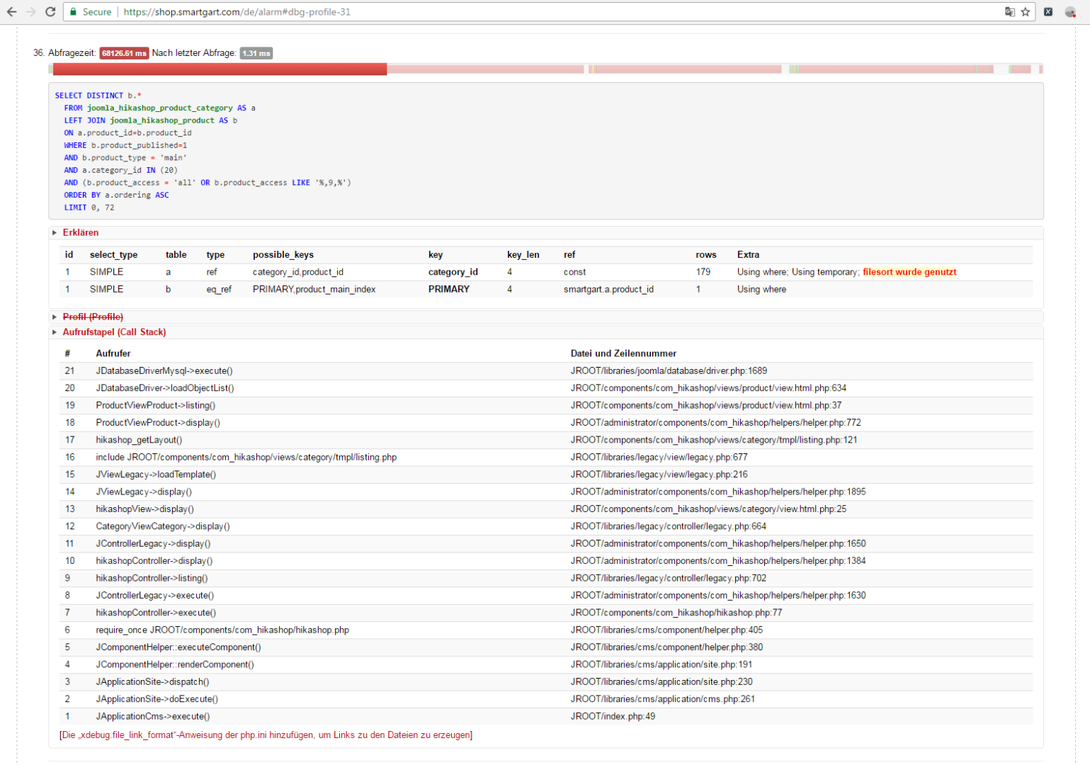Click the address bar URL
The width and height of the screenshot is (1090, 765).
coord(237,12)
